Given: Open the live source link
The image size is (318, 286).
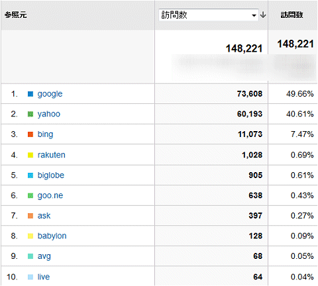Looking at the screenshot, I should point(44,277).
